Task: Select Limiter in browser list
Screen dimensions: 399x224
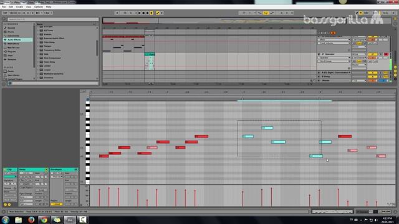Action: pyautogui.click(x=47, y=66)
